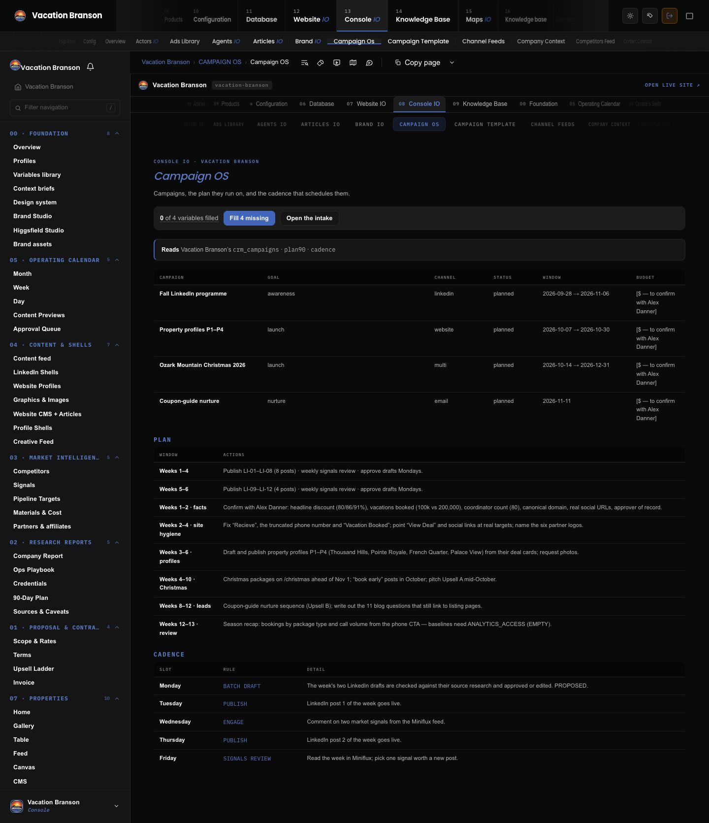709x823 pixels.
Task: Collapse the 02 Research Reports section
Action: point(117,542)
